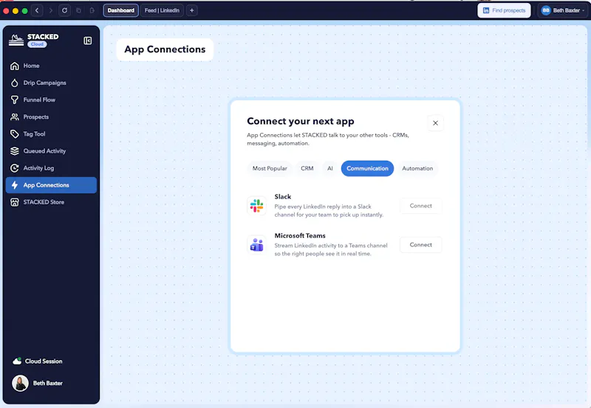
Task: Open Home from the sidebar
Action: point(51,66)
